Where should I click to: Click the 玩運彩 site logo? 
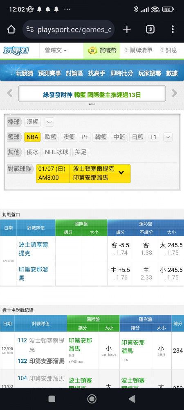point(16,50)
